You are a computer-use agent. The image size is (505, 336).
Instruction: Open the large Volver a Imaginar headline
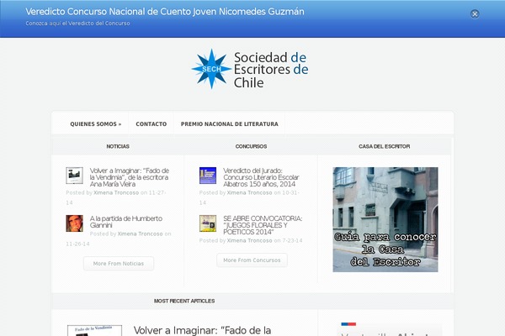[202, 330]
